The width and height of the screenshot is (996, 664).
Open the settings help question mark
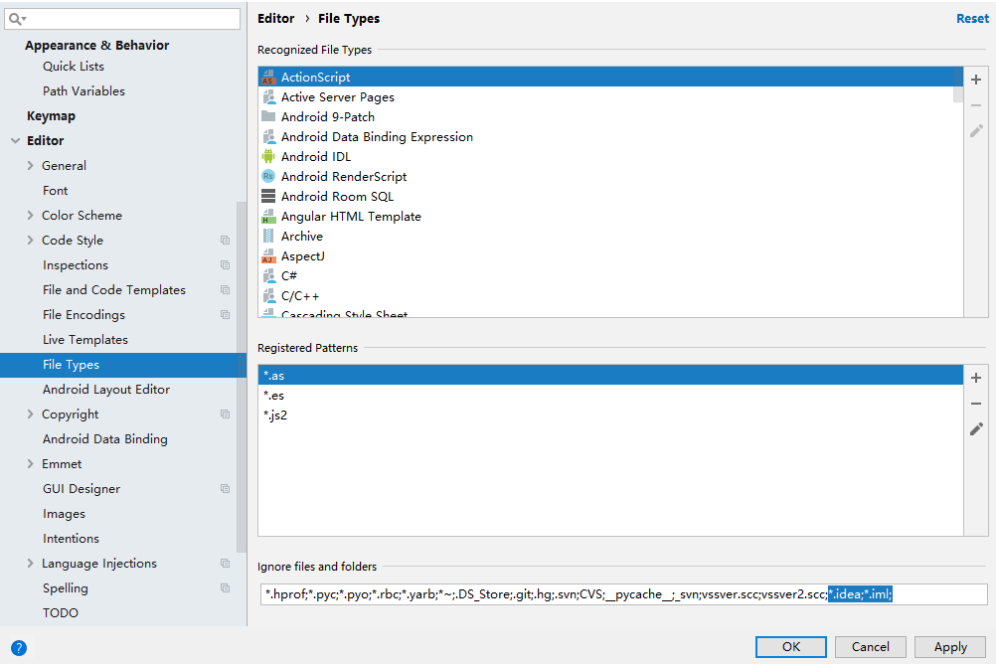[19, 648]
